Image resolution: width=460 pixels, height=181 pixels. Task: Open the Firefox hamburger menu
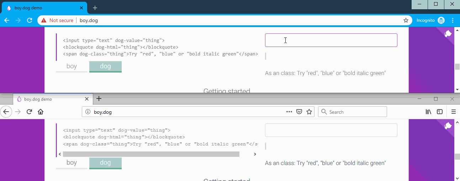coord(453,112)
